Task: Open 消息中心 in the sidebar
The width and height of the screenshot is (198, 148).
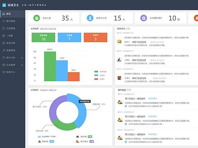Action: (x=13, y=72)
